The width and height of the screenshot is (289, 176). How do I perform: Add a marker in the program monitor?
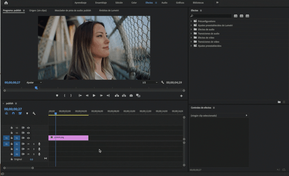(x=57, y=95)
